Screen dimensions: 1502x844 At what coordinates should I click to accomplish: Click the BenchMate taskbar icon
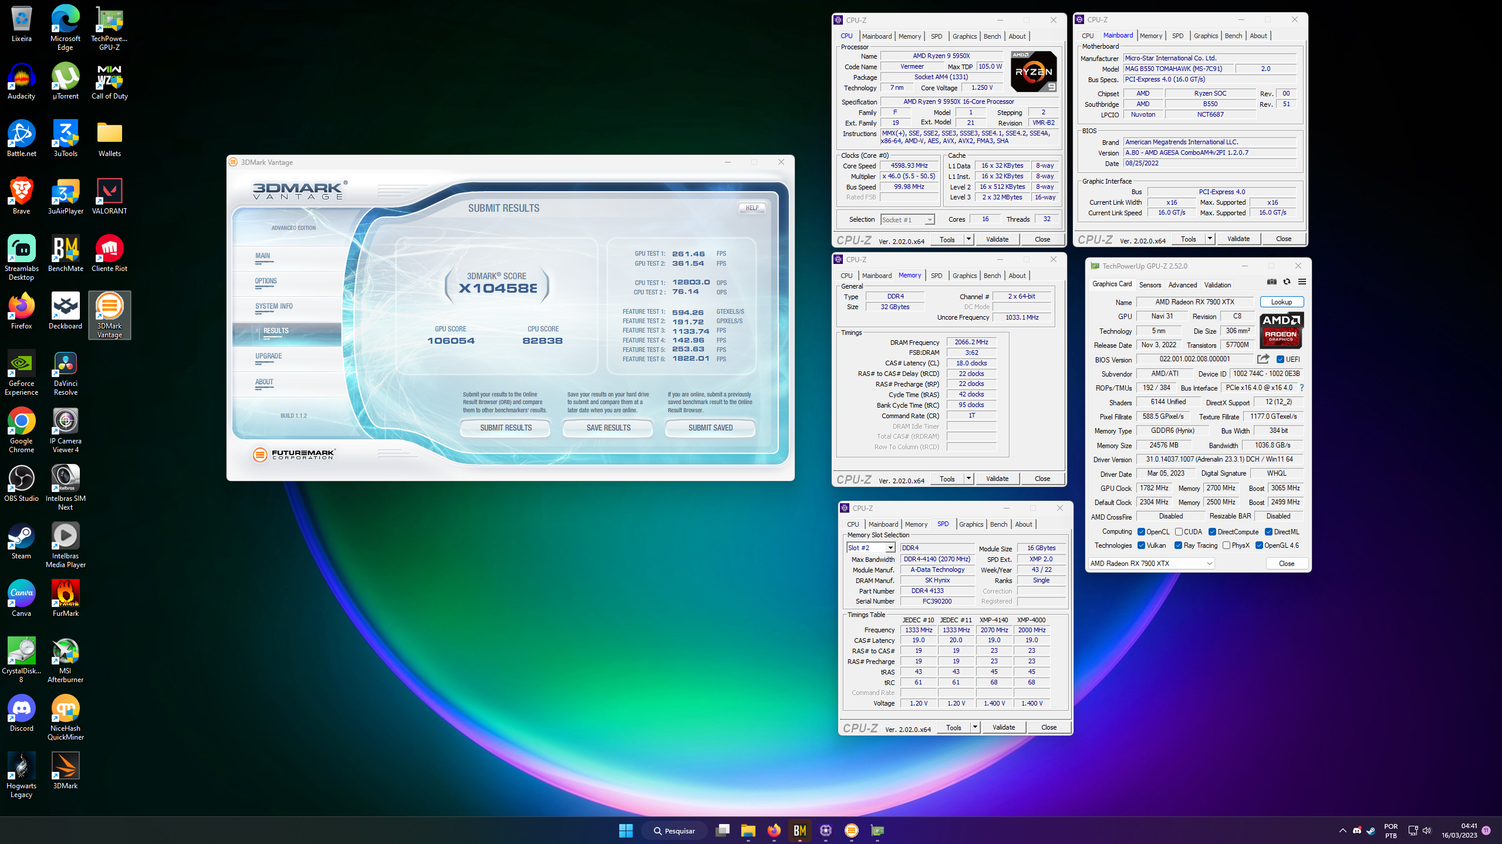[799, 831]
